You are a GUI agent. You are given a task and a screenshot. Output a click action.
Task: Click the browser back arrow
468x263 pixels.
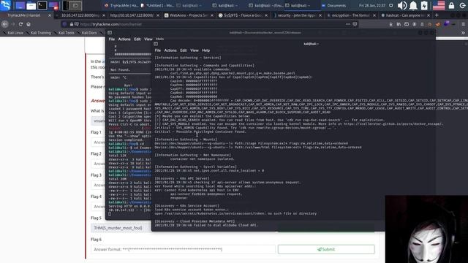[5, 24]
